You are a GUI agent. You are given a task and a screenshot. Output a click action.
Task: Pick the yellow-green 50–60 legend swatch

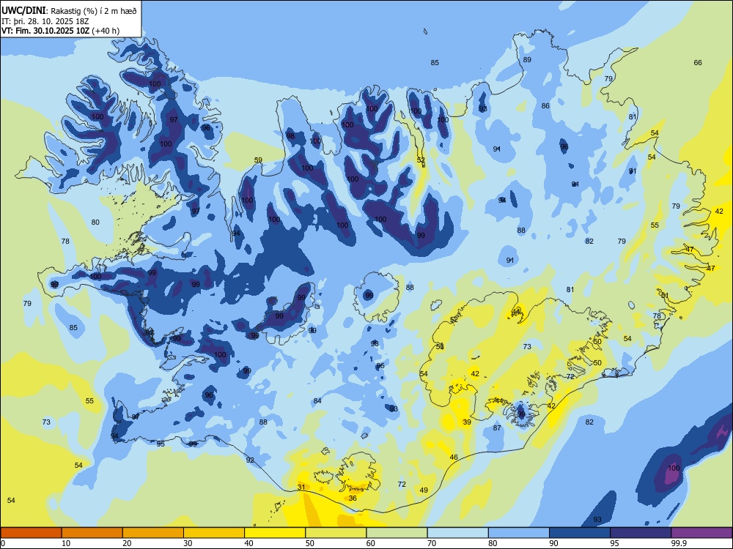(336, 533)
